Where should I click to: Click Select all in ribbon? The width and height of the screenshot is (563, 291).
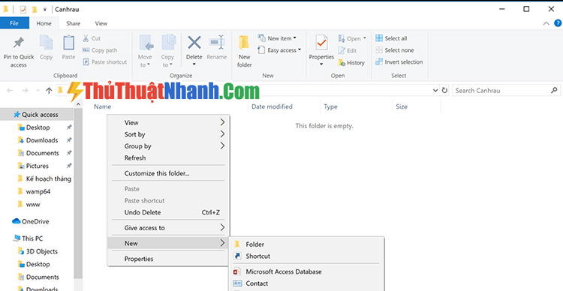[391, 38]
